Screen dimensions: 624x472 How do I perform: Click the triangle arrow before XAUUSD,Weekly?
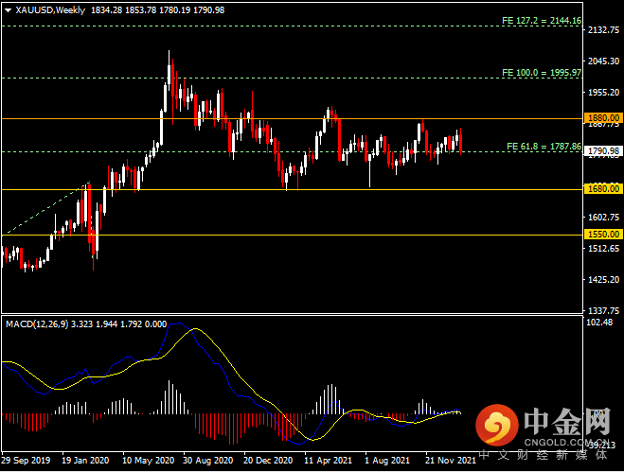point(8,10)
